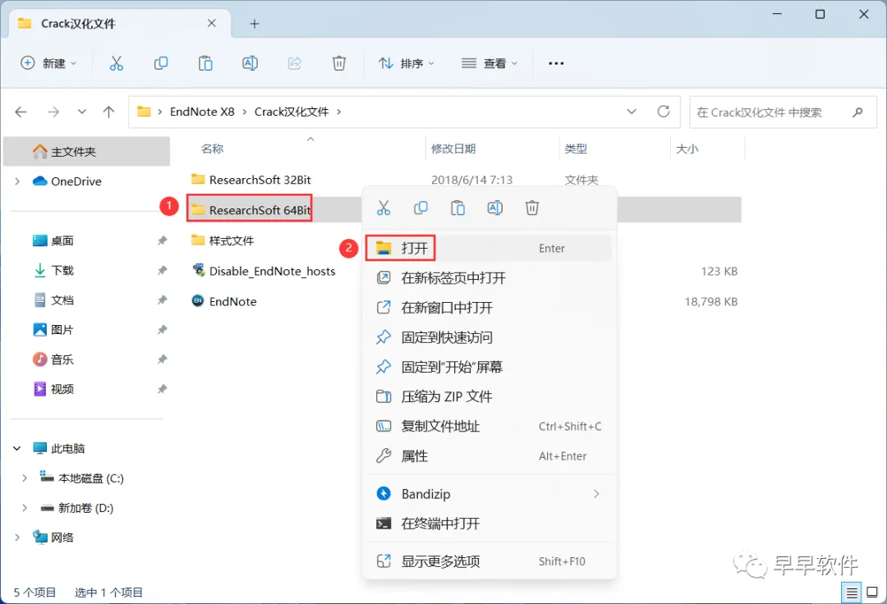Image resolution: width=887 pixels, height=604 pixels.
Task: Switch to large icons view in status bar
Action: 872,593
